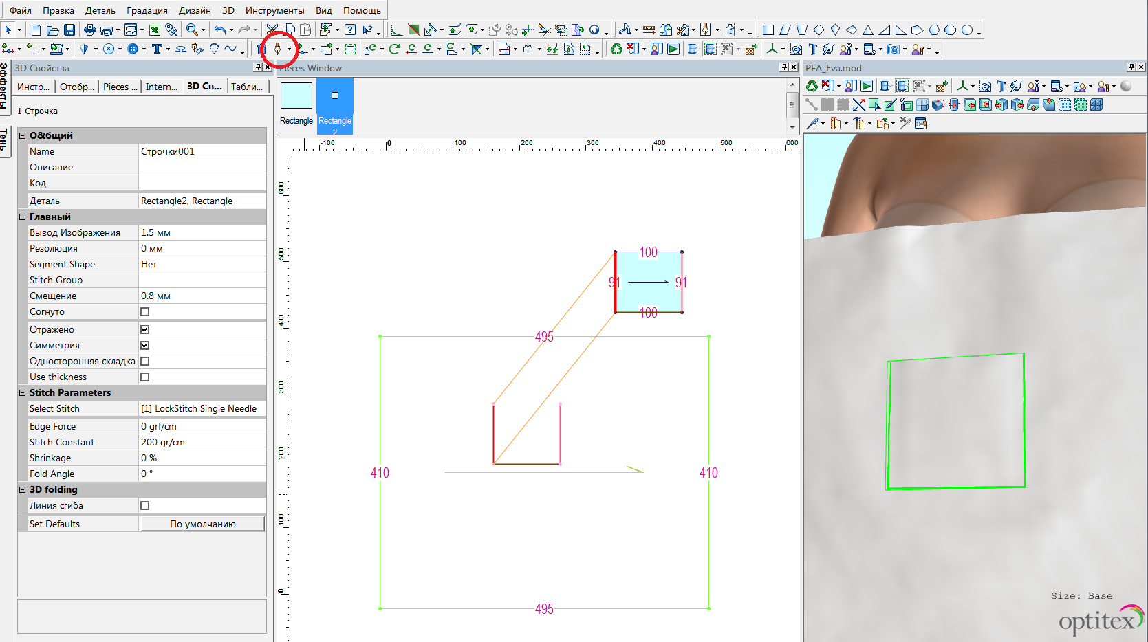Start simulation with play icon in 3D window
This screenshot has width=1148, height=642.
click(867, 86)
